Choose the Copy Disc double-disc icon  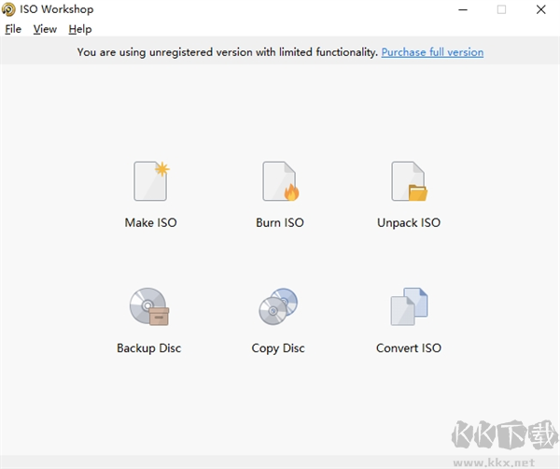278,306
